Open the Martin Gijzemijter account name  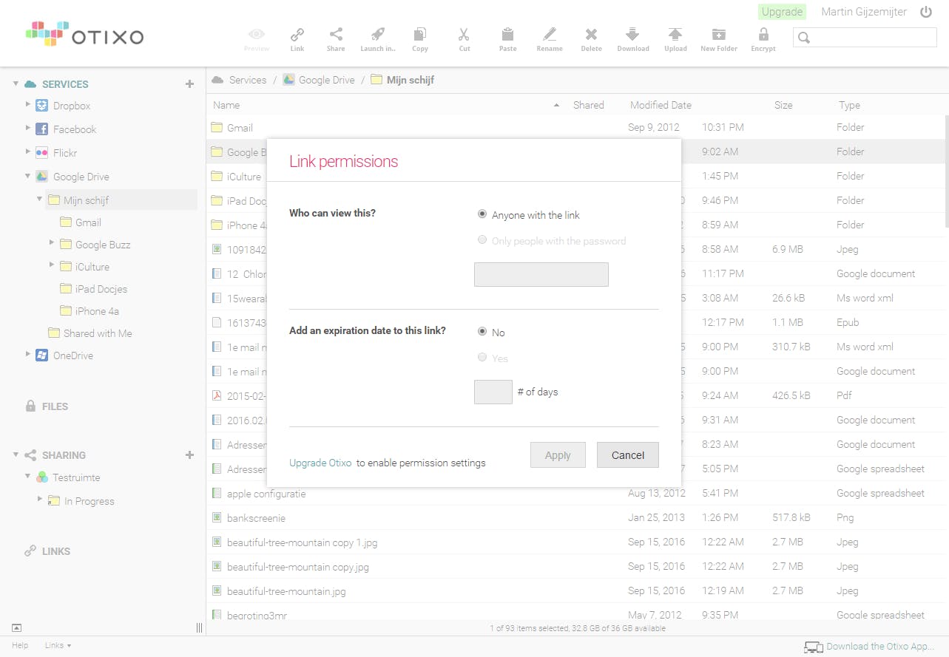coord(864,12)
